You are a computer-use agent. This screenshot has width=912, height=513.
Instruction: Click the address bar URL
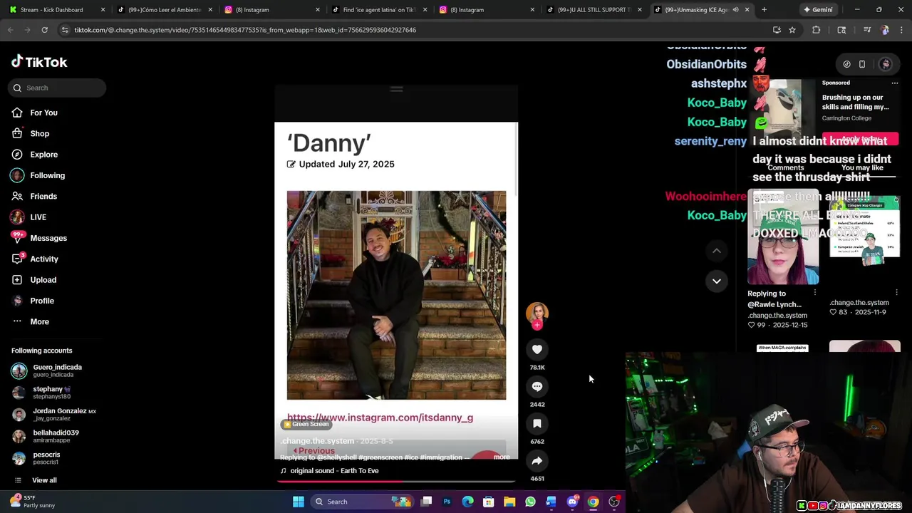click(x=245, y=30)
